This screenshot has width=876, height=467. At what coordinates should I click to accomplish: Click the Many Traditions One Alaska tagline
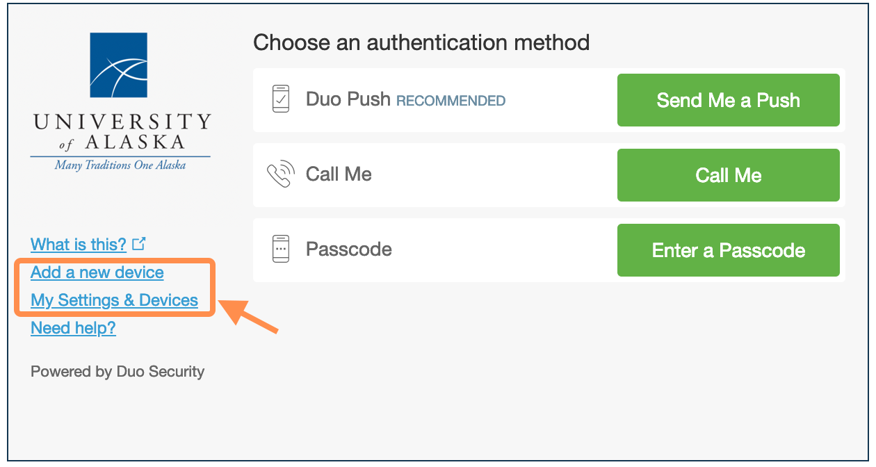[x=120, y=166]
